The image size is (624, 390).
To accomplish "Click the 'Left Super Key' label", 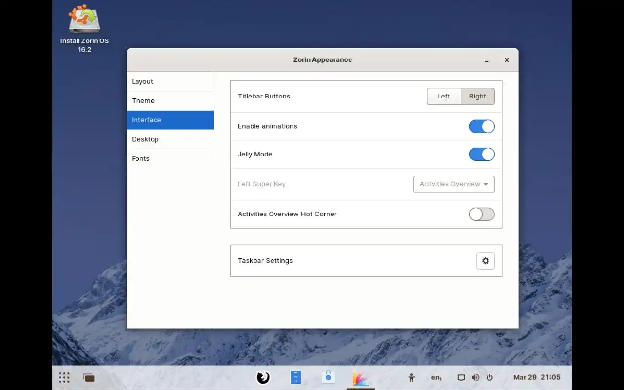I will (262, 184).
